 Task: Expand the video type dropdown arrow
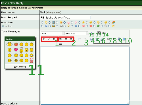[x=127, y=39]
